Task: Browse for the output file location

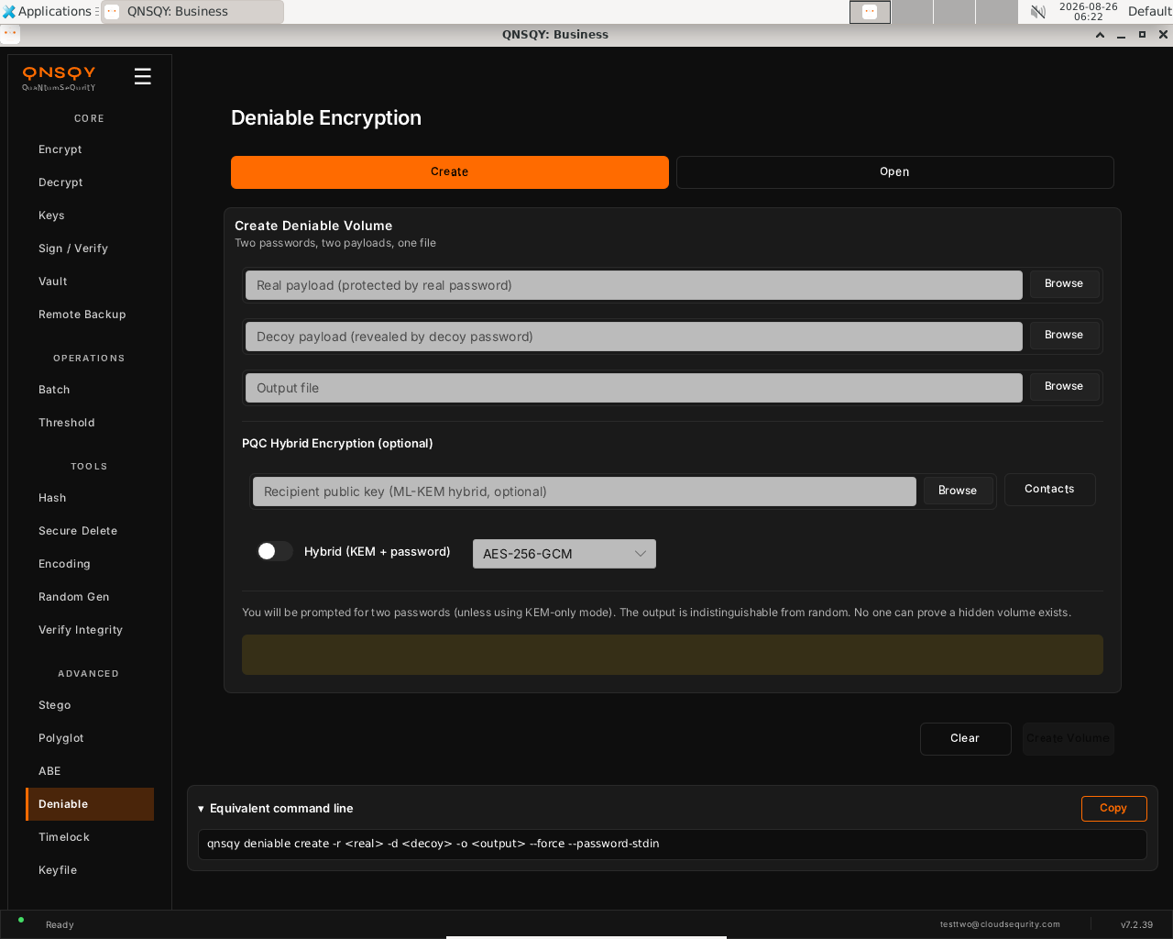Action: [x=1064, y=387]
